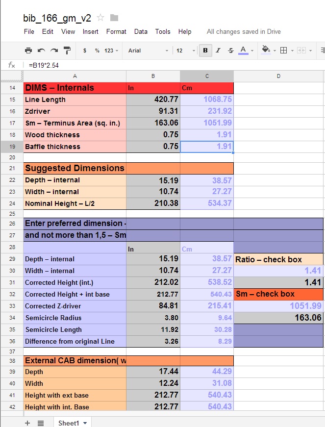The height and width of the screenshot is (427, 325).
Task: Click the formula bar with =B19*2.54
Action: (174, 65)
